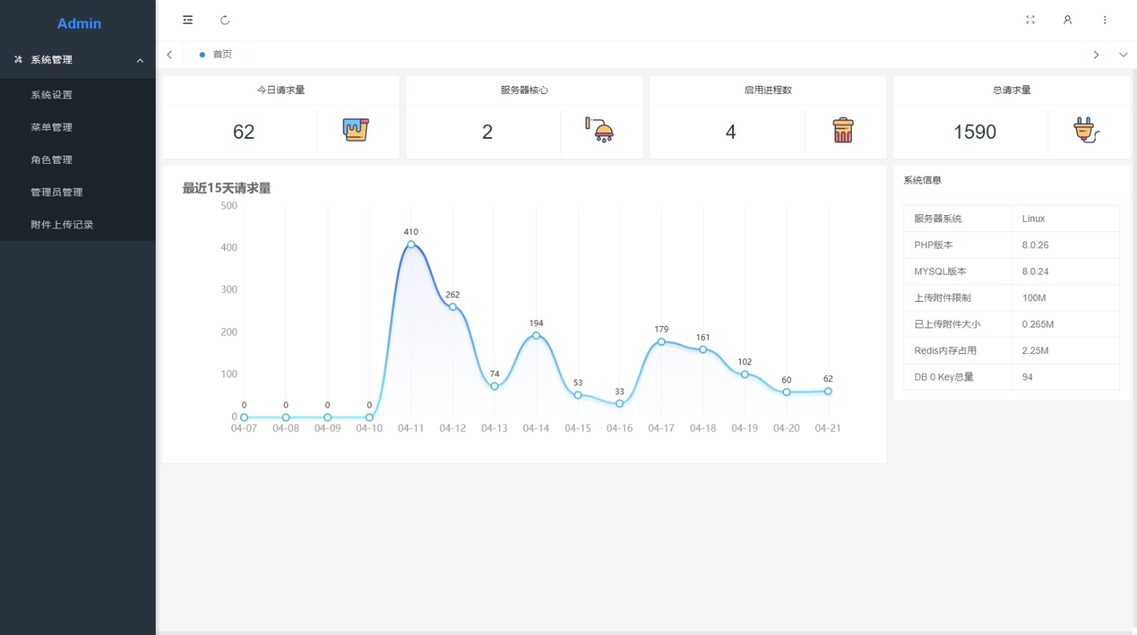Click the PHP版本 value 8.0.26

click(x=1036, y=245)
